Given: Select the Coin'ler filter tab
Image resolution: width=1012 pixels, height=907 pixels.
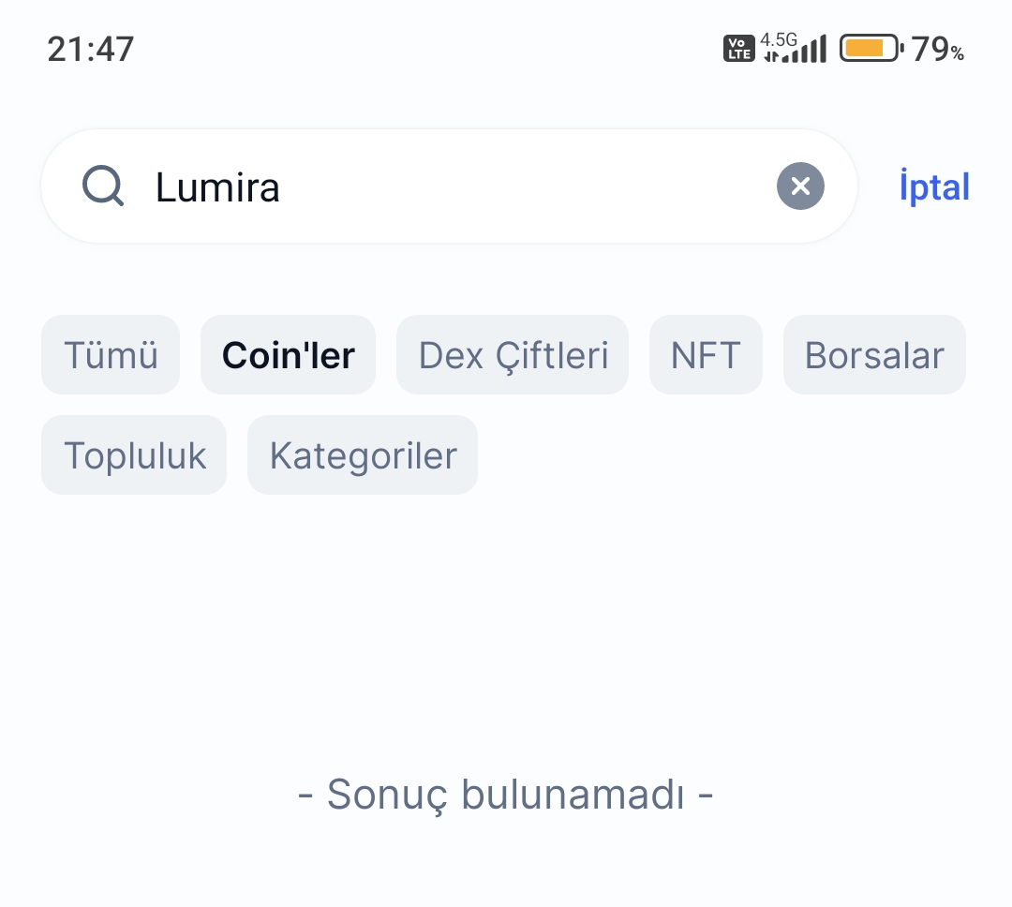Looking at the screenshot, I should tap(288, 354).
